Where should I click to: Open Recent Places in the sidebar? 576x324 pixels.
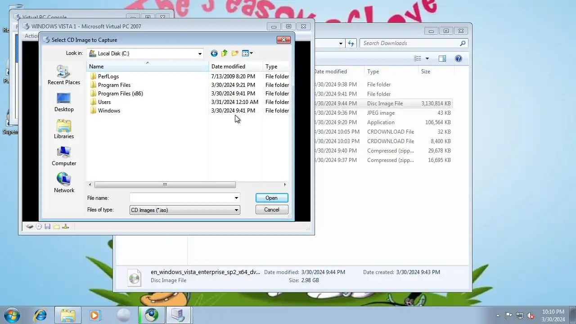click(x=64, y=75)
